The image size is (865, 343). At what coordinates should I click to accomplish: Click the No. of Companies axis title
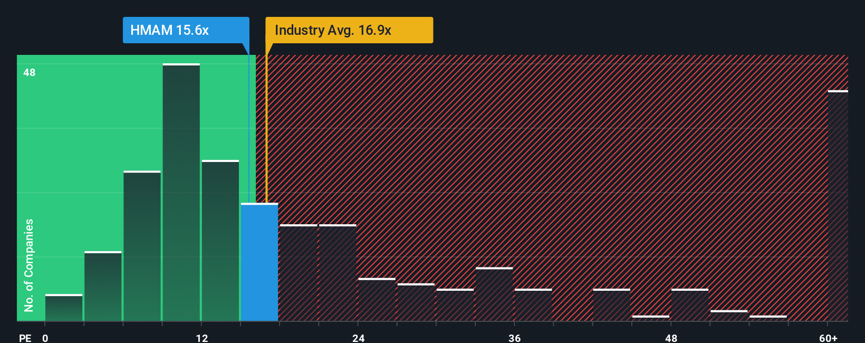28,265
